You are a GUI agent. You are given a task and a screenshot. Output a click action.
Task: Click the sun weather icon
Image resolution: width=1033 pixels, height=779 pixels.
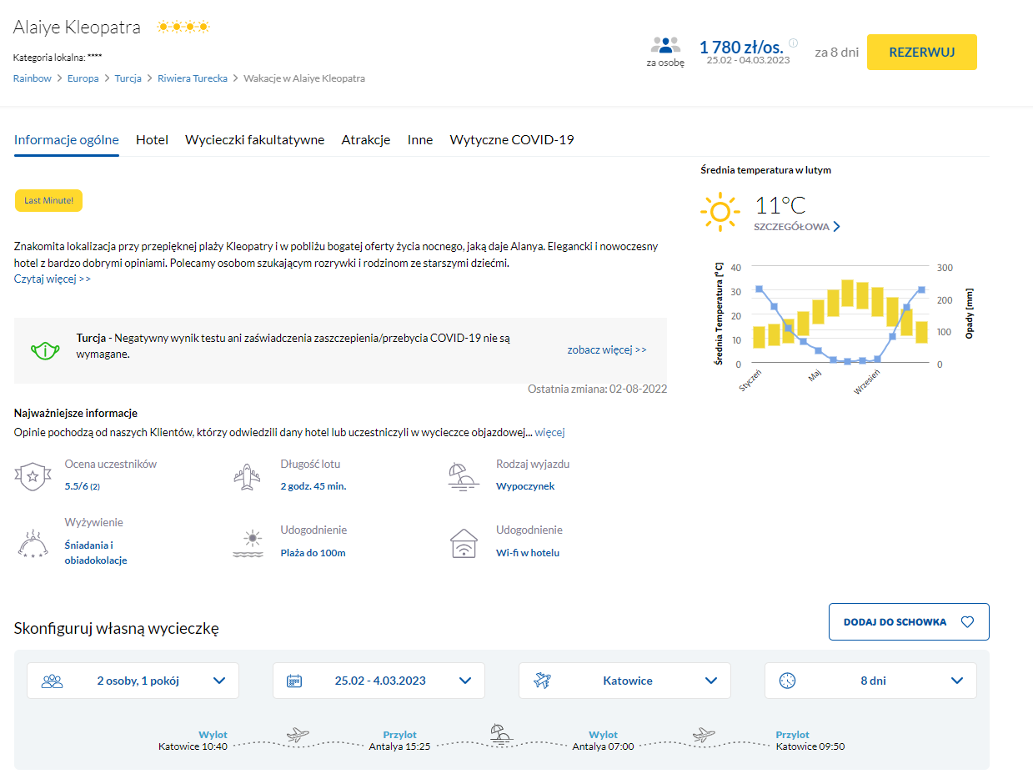point(720,212)
